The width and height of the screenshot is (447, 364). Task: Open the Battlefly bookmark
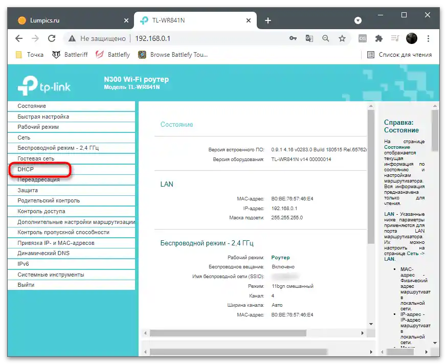point(113,55)
